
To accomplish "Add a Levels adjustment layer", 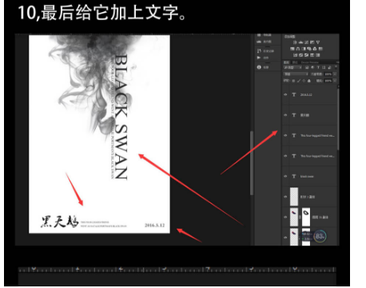I will click(x=300, y=42).
